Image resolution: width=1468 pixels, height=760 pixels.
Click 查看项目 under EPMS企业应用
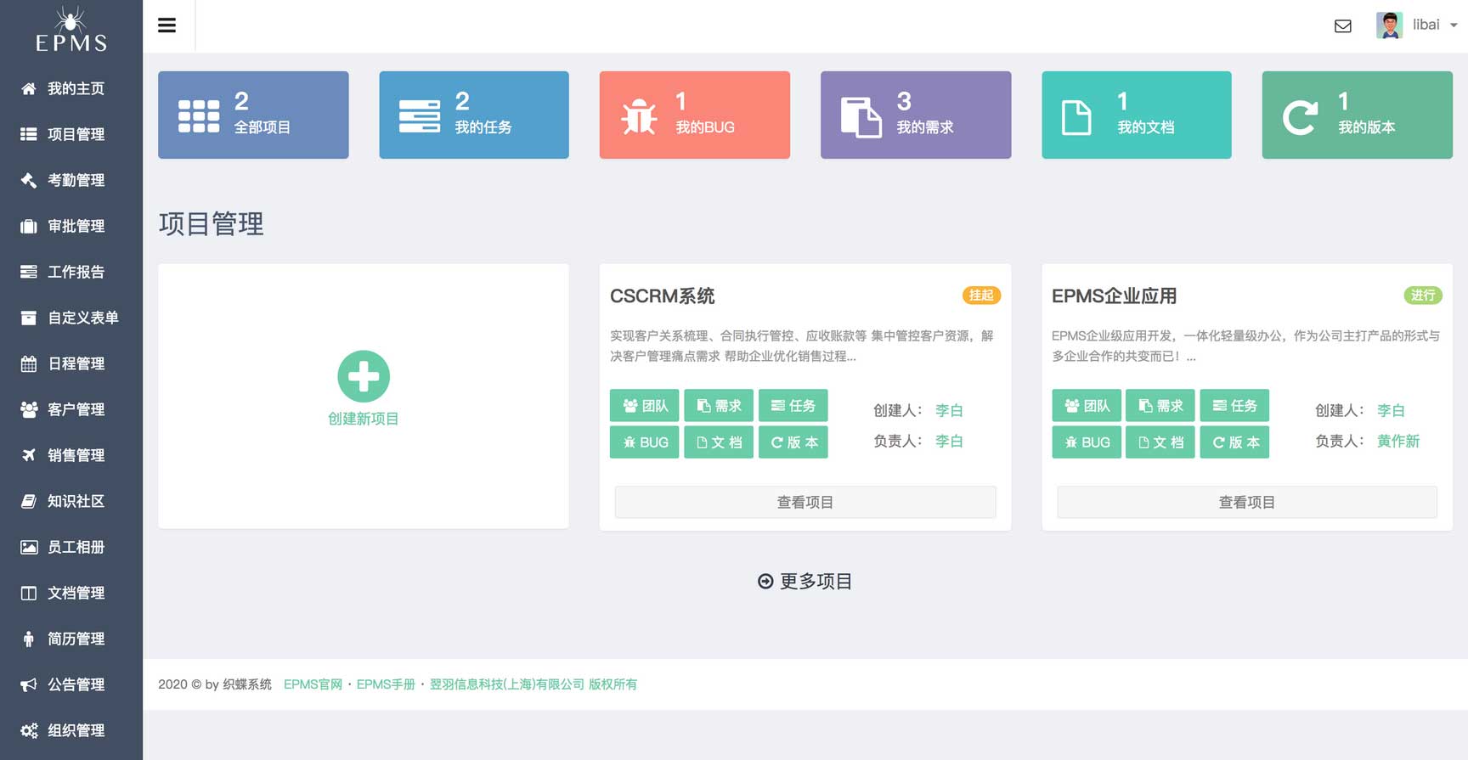[x=1247, y=502]
